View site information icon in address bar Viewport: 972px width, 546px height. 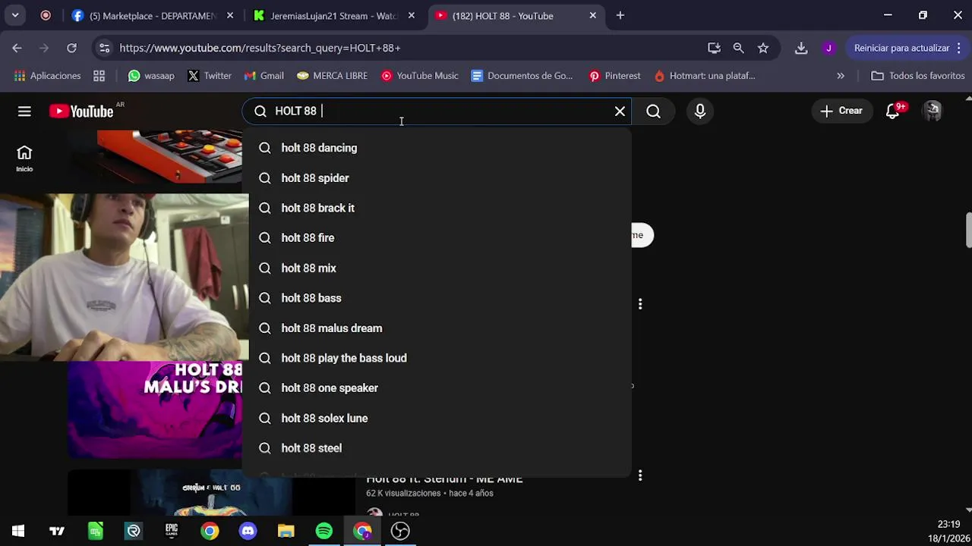point(104,48)
